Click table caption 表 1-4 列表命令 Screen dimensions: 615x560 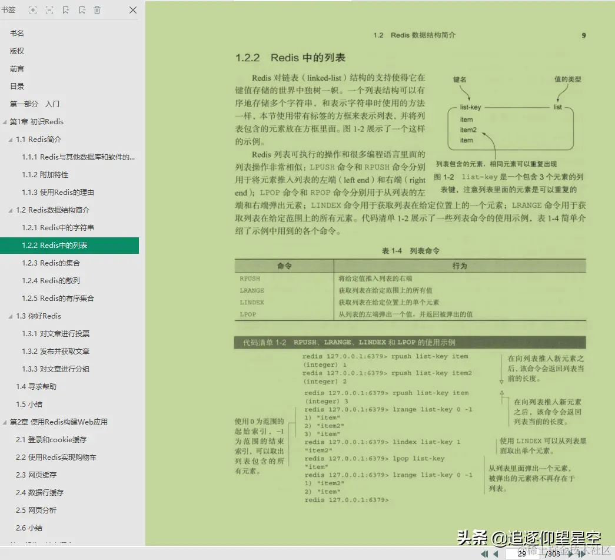click(411, 251)
